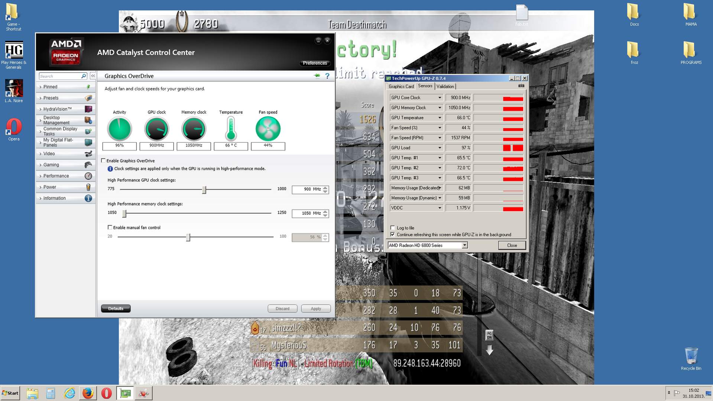The image size is (713, 401).
Task: Open the VDDC sensor dropdown
Action: (440, 208)
